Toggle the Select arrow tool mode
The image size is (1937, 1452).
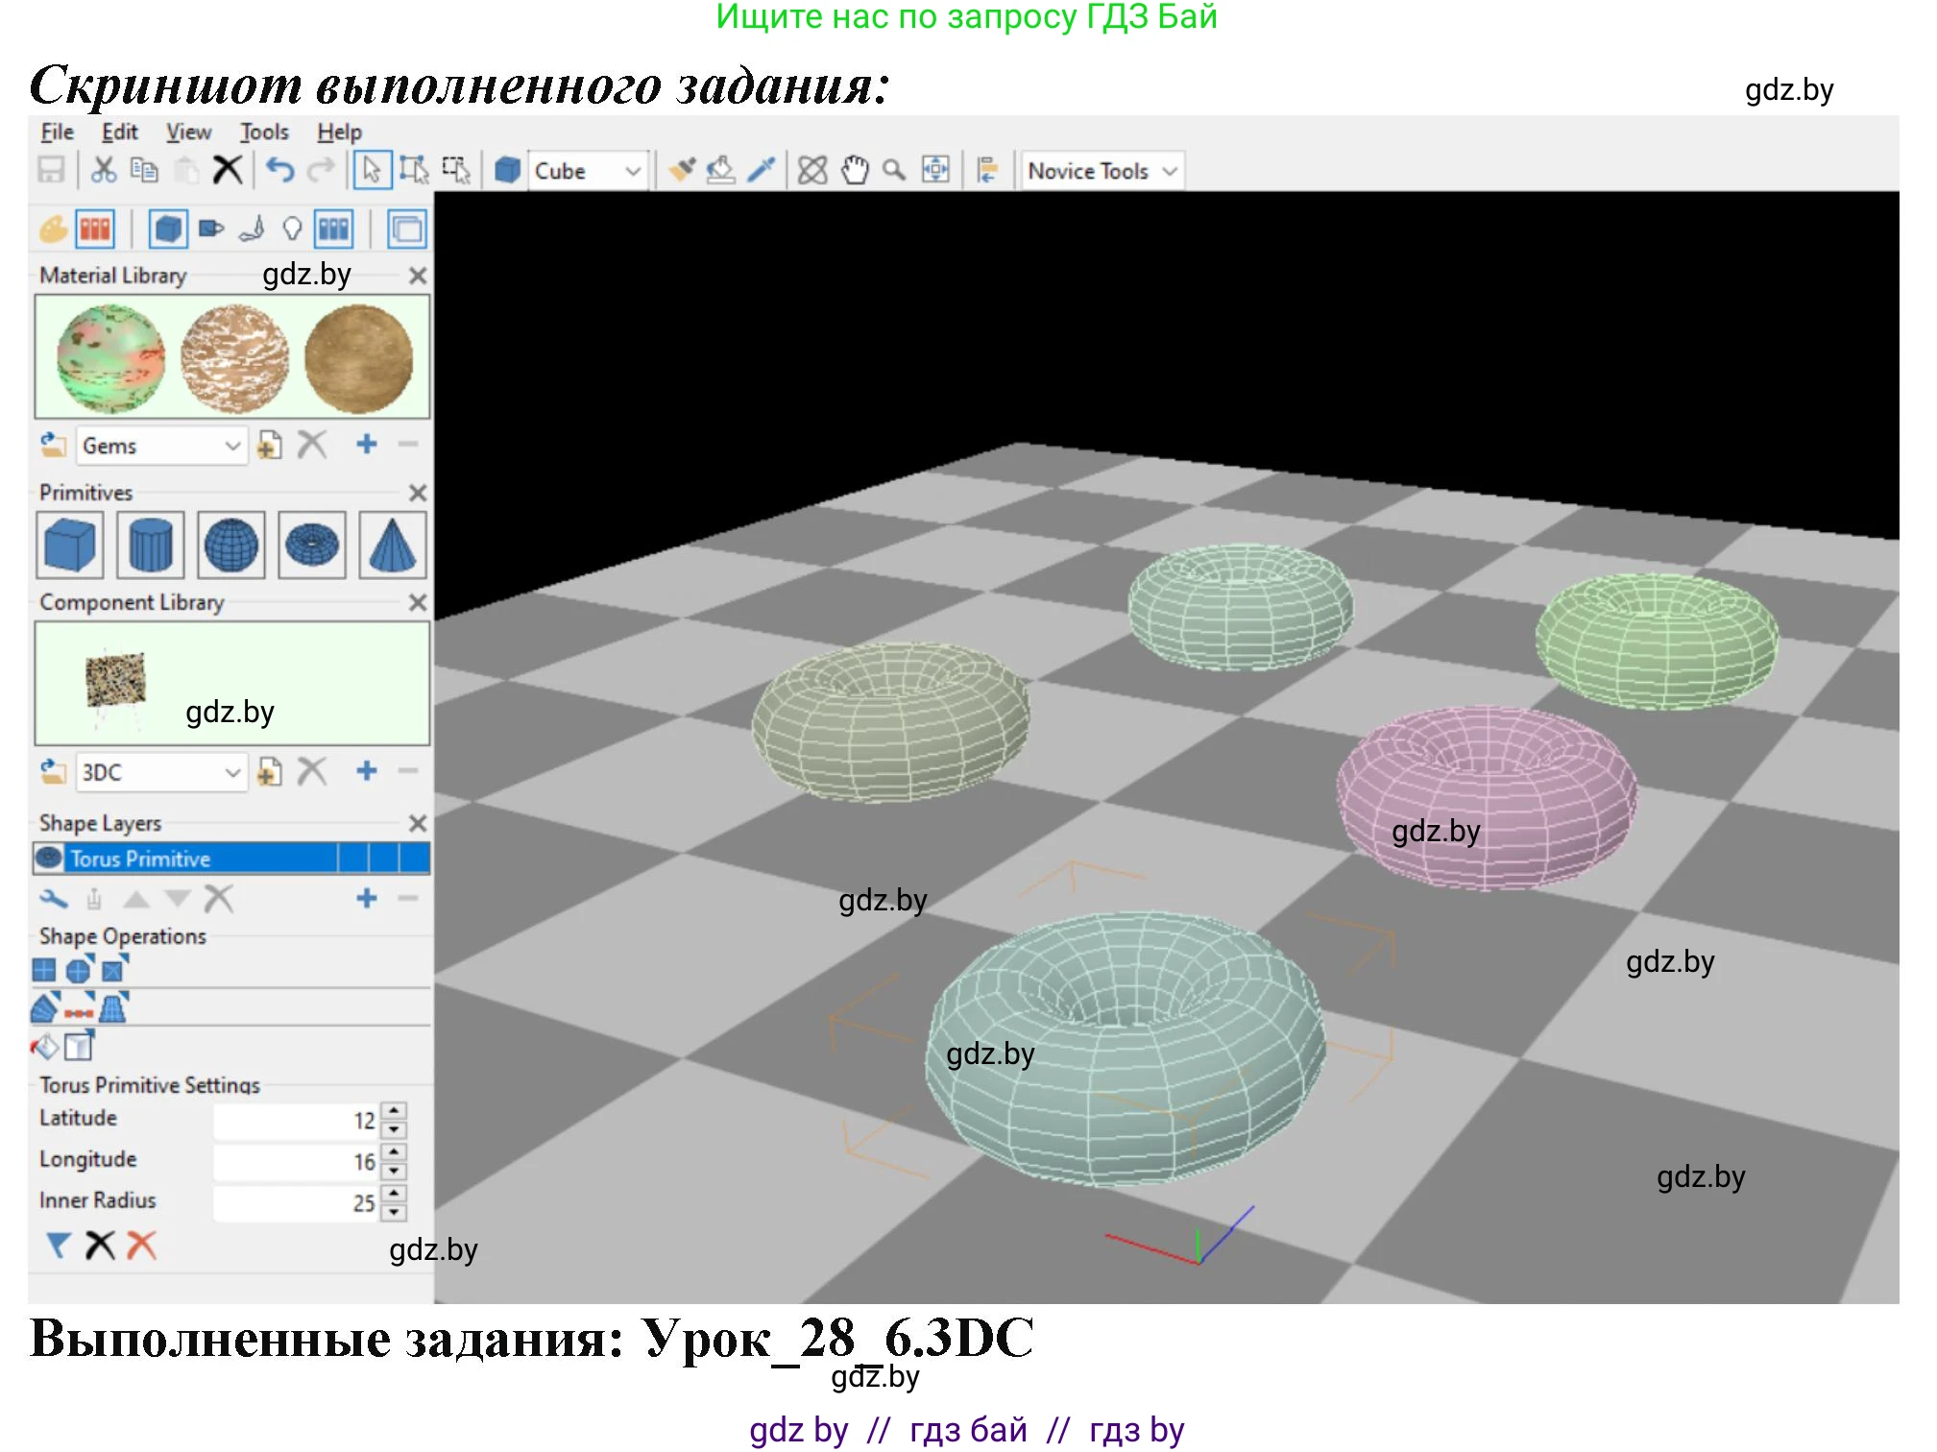click(x=372, y=171)
